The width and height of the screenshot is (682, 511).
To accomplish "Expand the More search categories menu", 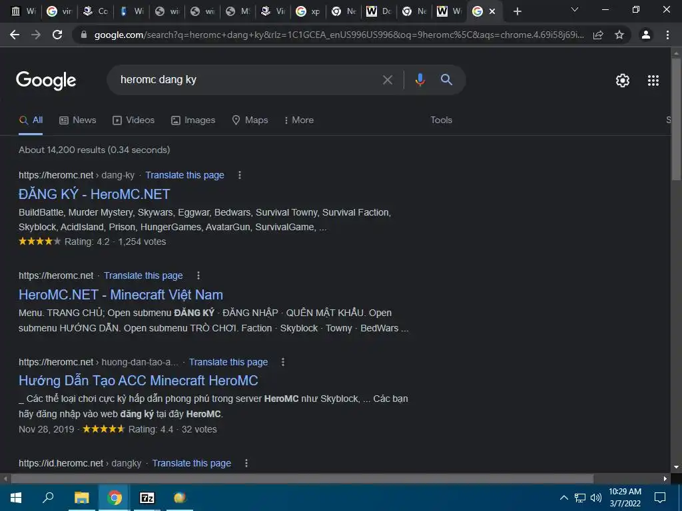I will pos(299,120).
